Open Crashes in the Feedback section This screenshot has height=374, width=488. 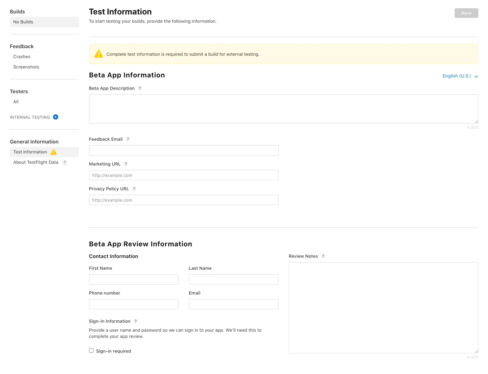tap(22, 57)
